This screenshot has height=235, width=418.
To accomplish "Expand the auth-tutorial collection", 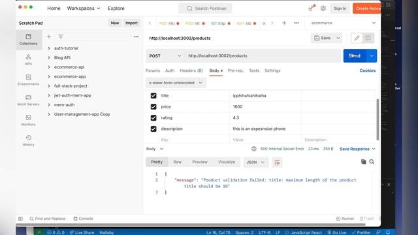I will point(49,48).
